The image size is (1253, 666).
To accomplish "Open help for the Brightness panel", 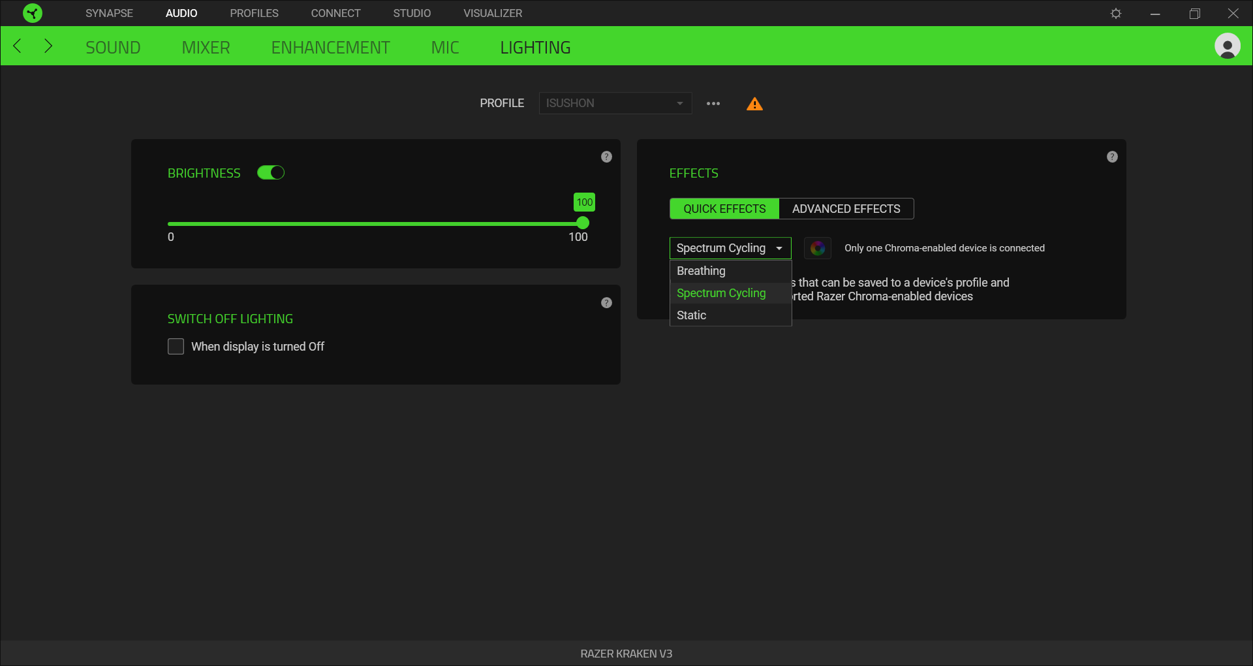I will (606, 157).
